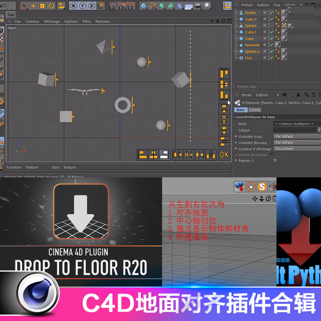Add a light object
Viewport: 321px width, 321px height.
[x=207, y=6]
